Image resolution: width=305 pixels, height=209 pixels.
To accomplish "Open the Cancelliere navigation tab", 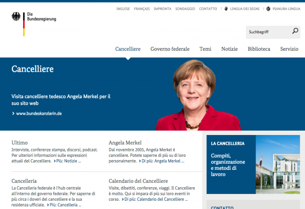I will pyautogui.click(x=128, y=49).
